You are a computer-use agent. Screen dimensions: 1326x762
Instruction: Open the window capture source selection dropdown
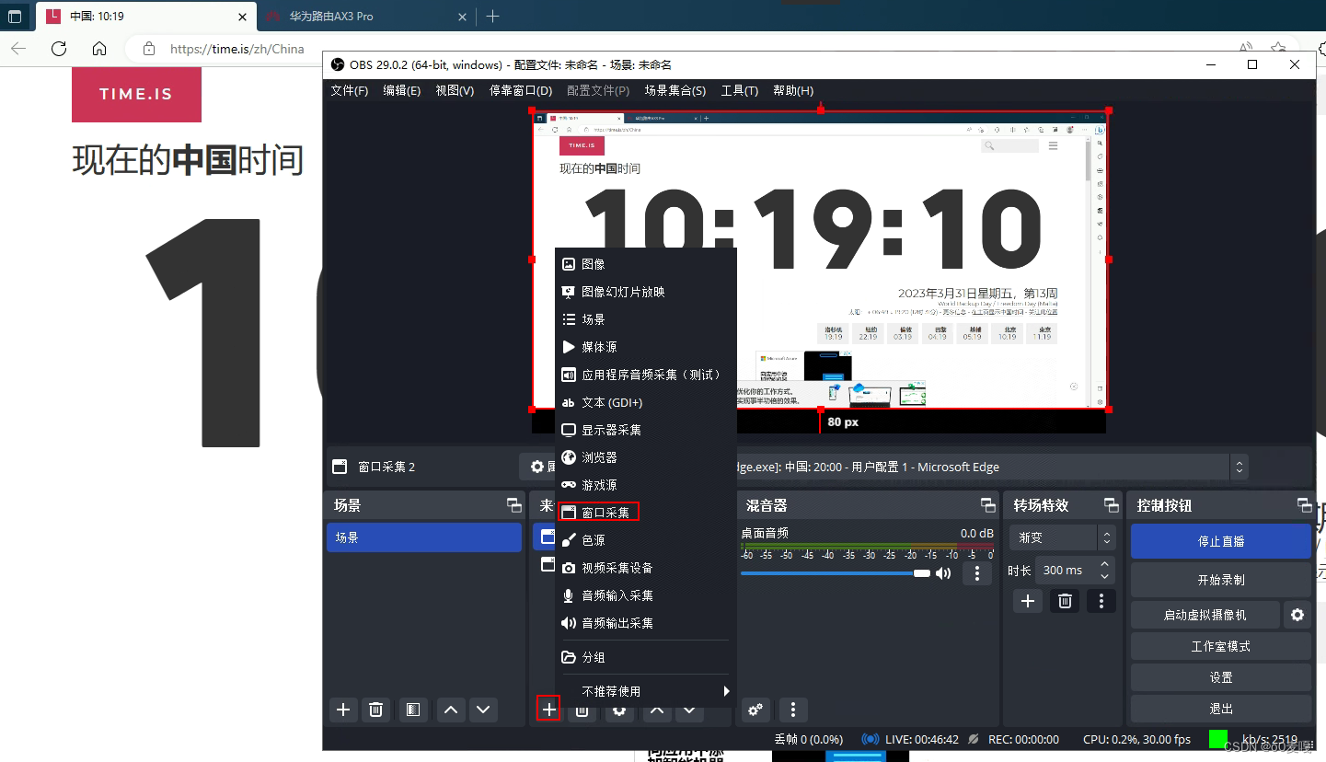point(1239,467)
